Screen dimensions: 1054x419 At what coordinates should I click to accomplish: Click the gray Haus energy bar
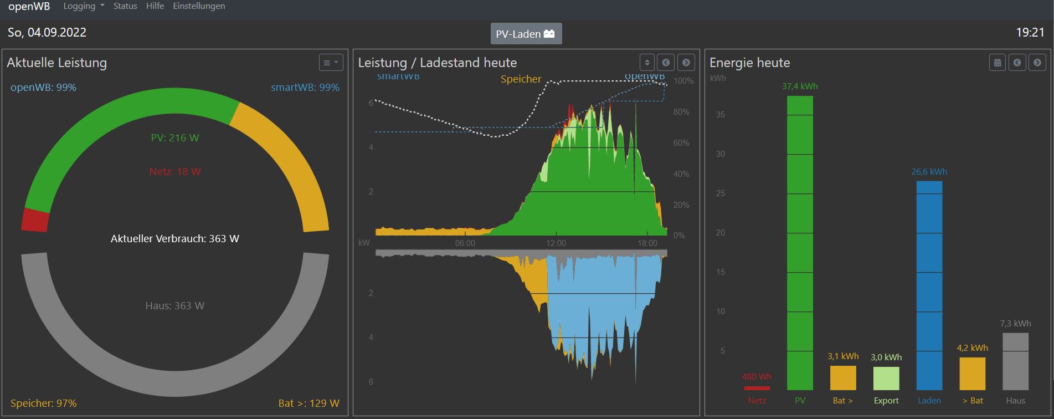(x=1015, y=361)
